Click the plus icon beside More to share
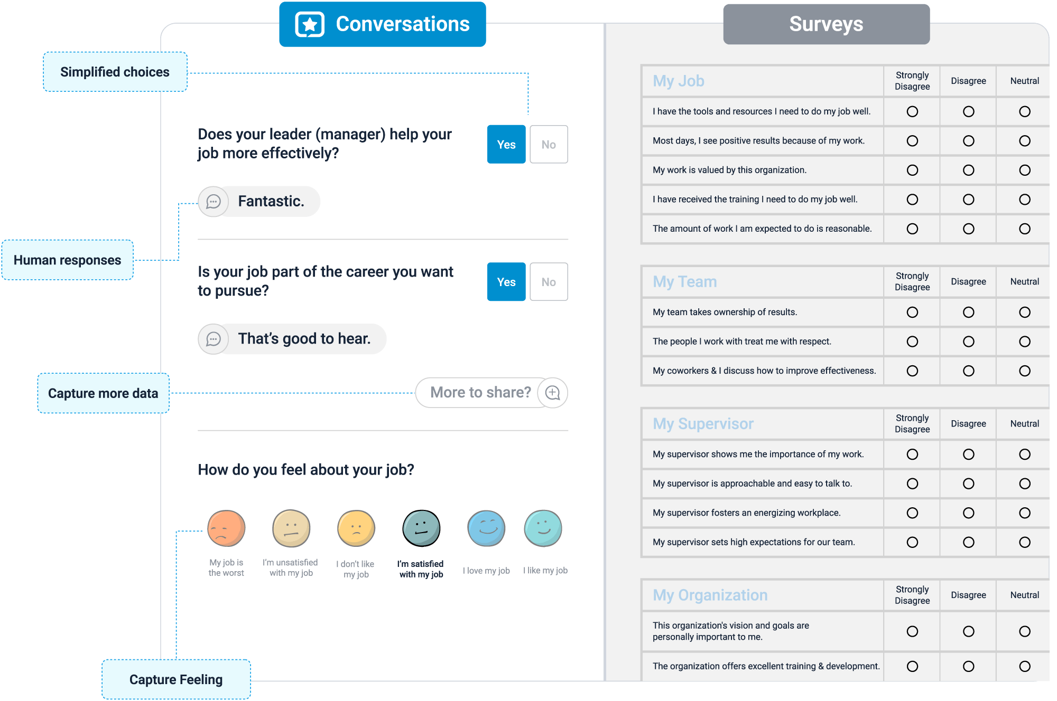The height and width of the screenshot is (701, 1057). tap(553, 393)
